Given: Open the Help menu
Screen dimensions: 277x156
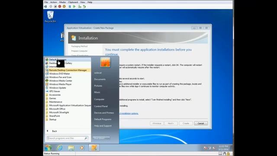Looking at the screenshot, I should click(90, 2).
